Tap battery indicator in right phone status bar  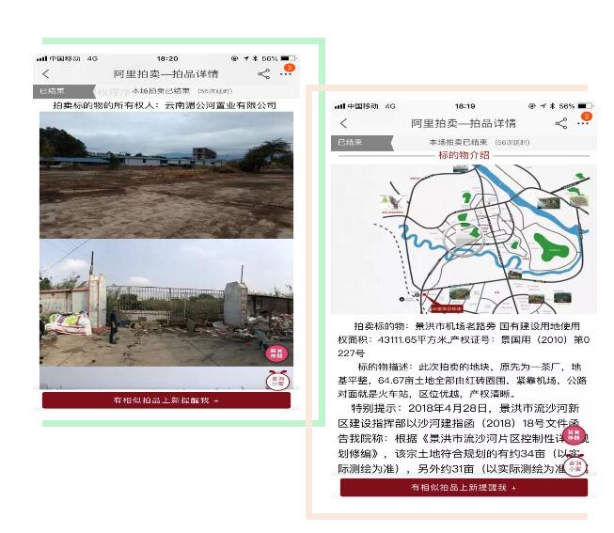[586, 106]
